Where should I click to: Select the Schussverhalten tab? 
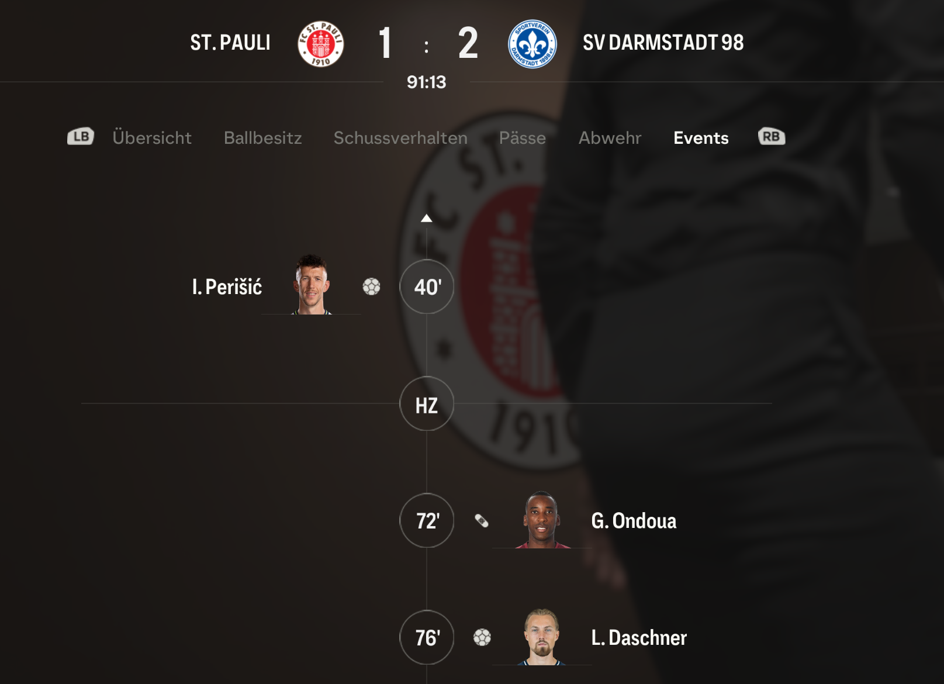(x=400, y=138)
